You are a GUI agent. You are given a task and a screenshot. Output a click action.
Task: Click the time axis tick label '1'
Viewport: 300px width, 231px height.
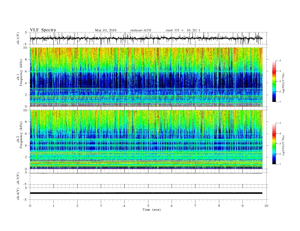(x=53, y=206)
